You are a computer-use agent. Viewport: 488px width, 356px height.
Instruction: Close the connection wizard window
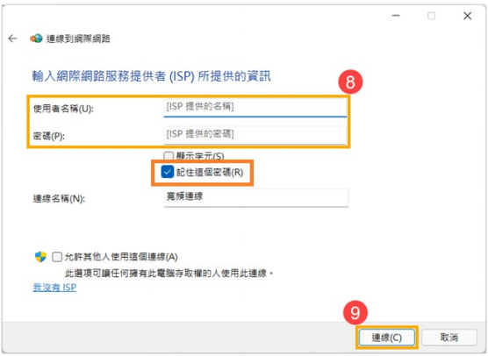[x=468, y=16]
